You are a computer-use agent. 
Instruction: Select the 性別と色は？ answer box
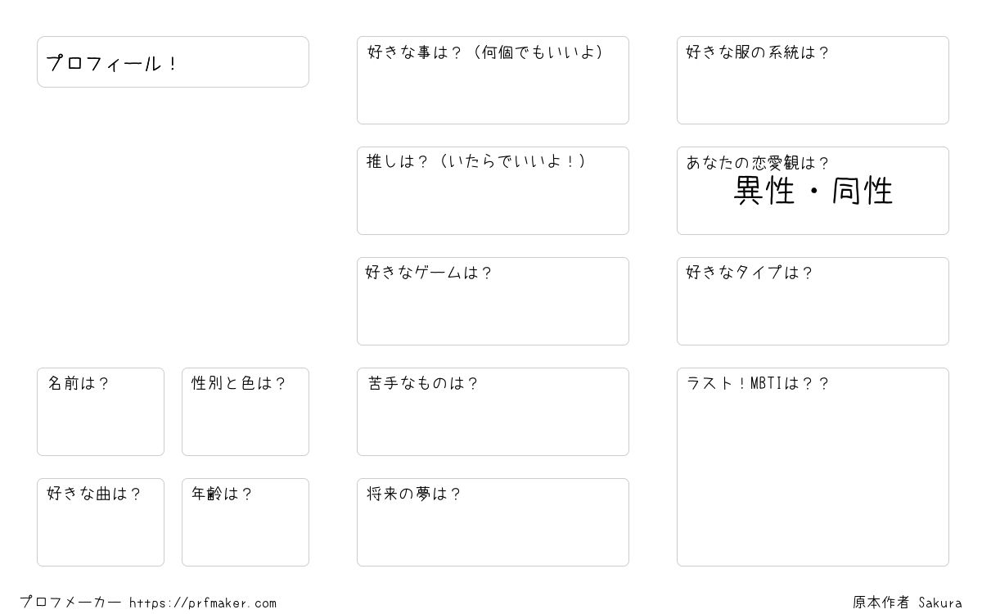point(245,412)
